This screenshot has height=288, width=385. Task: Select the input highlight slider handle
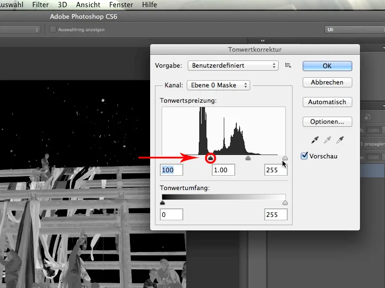tap(285, 158)
